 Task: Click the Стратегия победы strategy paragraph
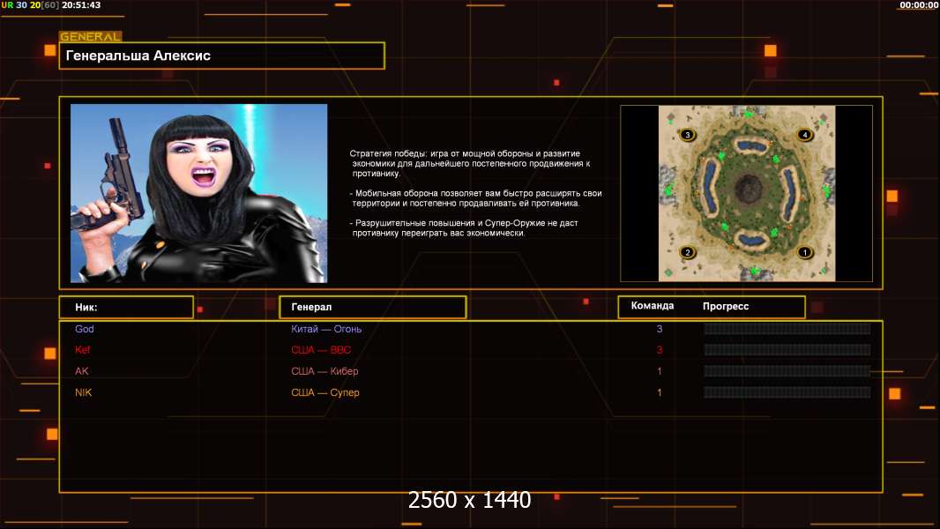point(470,164)
